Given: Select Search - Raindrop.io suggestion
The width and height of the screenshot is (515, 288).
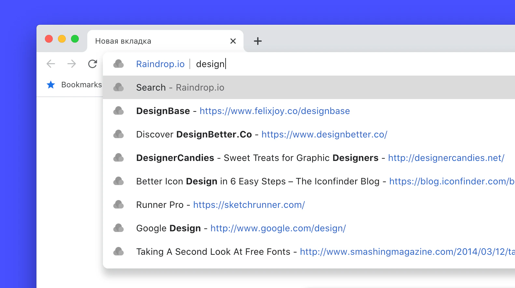Looking at the screenshot, I should 309,87.
